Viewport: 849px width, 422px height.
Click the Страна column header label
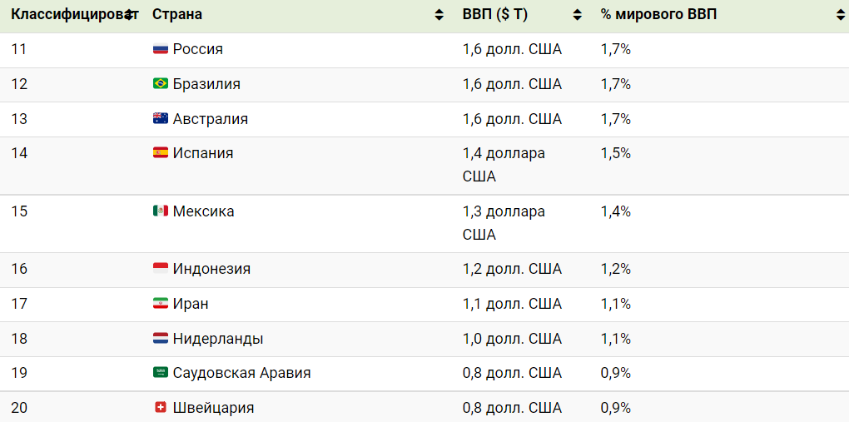(x=177, y=15)
